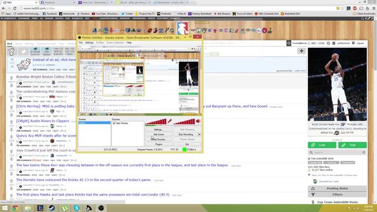Open Other bookmarks folder

click(364, 14)
